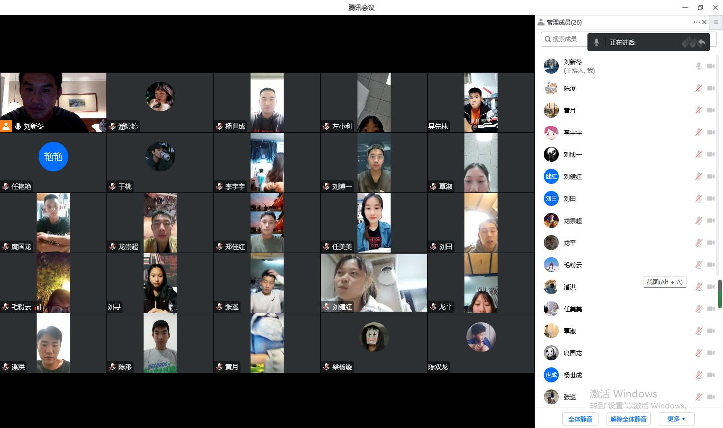Close the 管理成员 member panel

[704, 22]
